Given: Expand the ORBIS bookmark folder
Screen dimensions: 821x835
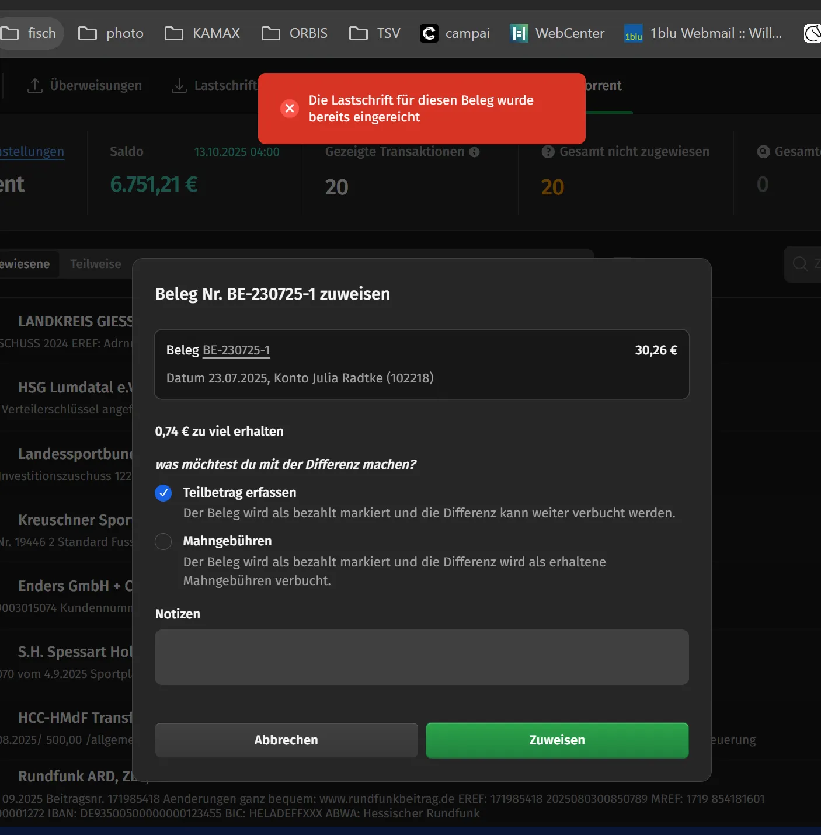Looking at the screenshot, I should coord(295,33).
